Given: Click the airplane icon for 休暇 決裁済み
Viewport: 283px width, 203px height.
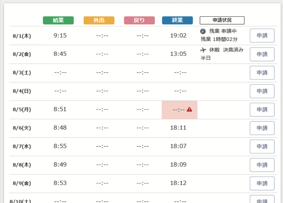Looking at the screenshot, I should click(x=203, y=50).
